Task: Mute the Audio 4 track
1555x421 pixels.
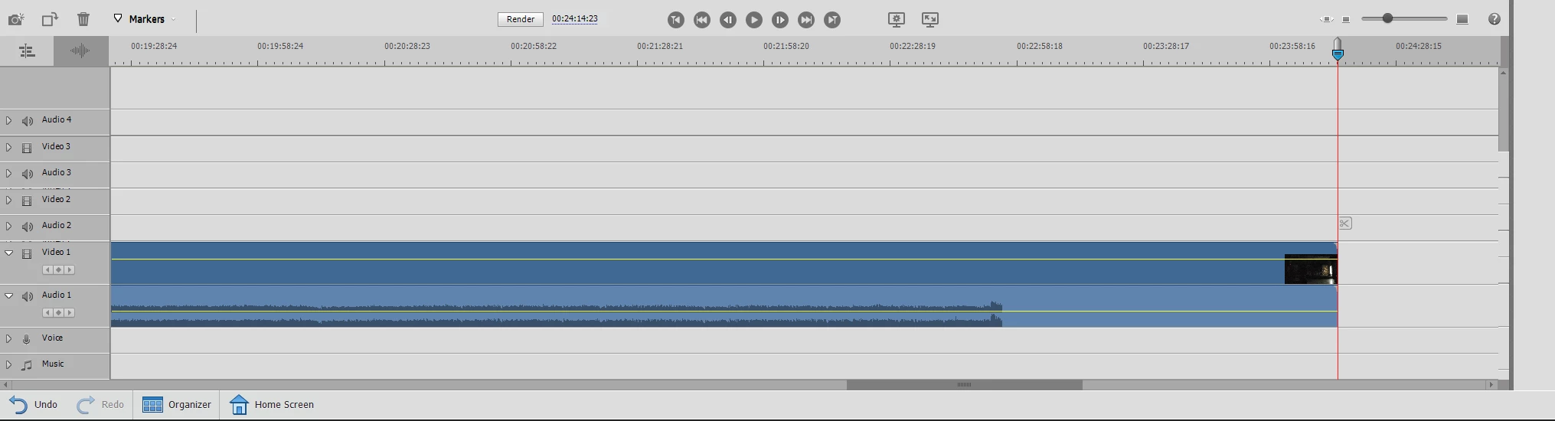Action: pos(28,121)
